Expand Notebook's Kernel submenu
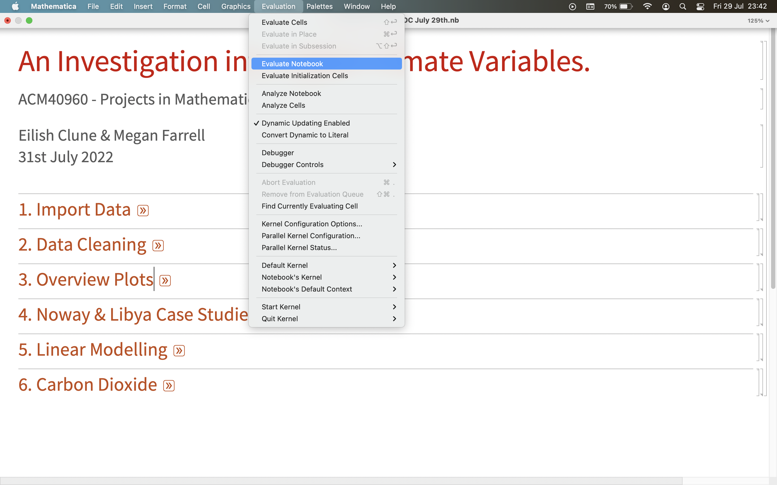 pos(326,277)
